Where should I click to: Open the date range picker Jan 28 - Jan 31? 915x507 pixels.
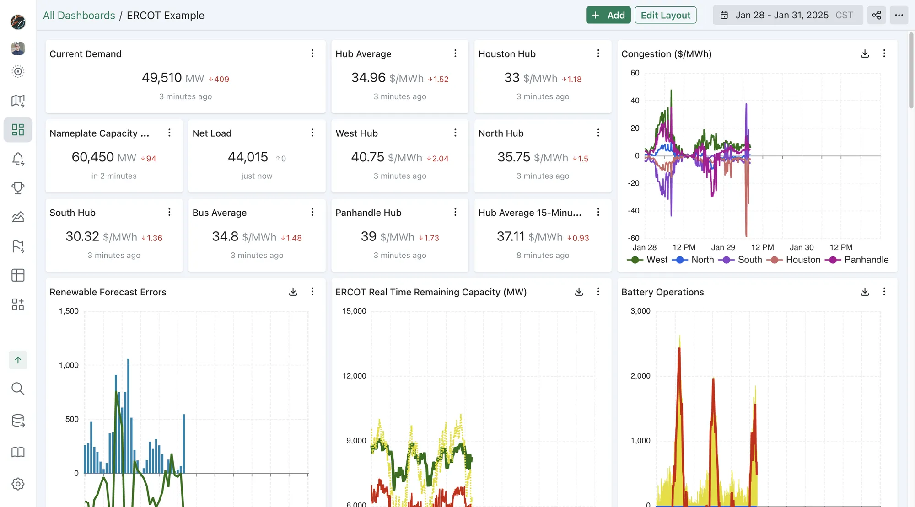coord(787,15)
